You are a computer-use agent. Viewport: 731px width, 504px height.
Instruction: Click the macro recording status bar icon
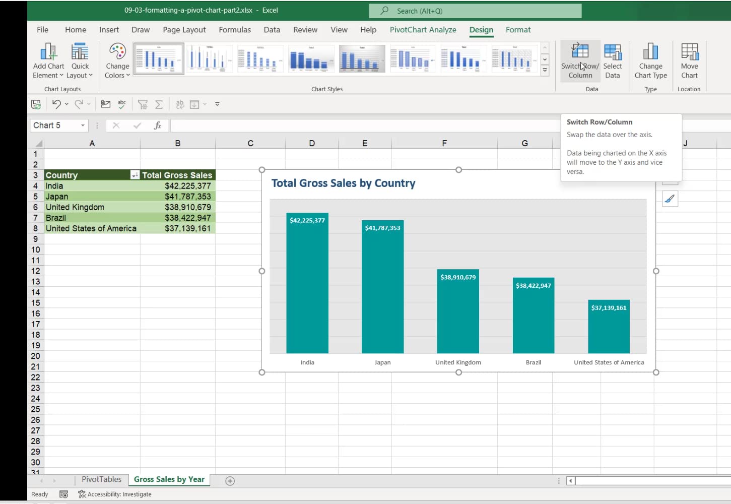pyautogui.click(x=63, y=494)
